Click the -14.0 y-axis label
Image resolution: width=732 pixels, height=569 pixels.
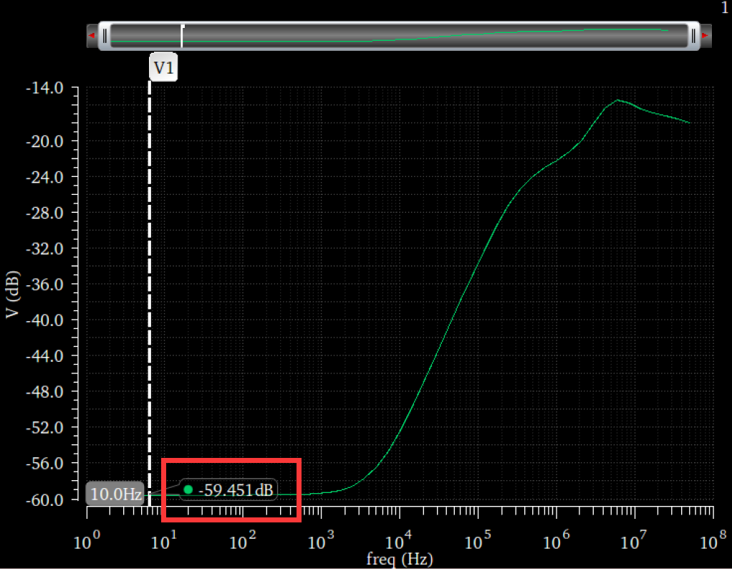pos(45,88)
